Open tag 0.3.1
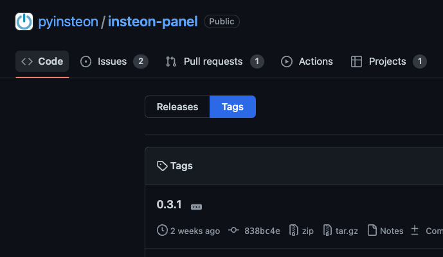 (x=169, y=204)
